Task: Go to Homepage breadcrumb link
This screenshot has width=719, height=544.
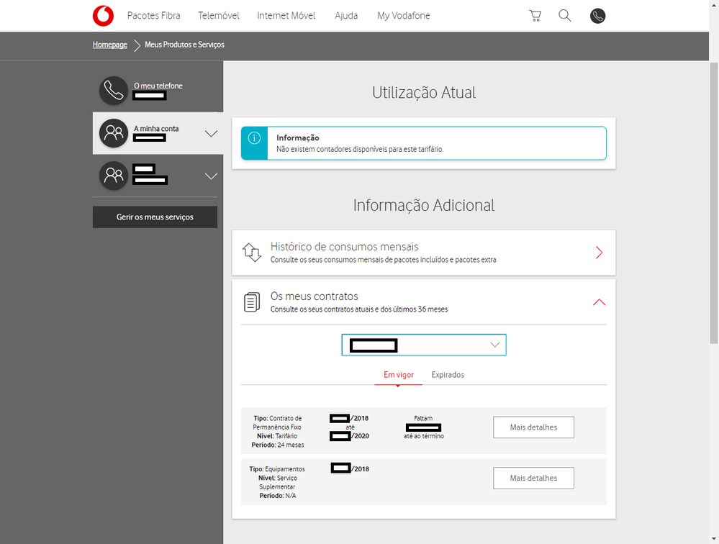Action: click(109, 45)
